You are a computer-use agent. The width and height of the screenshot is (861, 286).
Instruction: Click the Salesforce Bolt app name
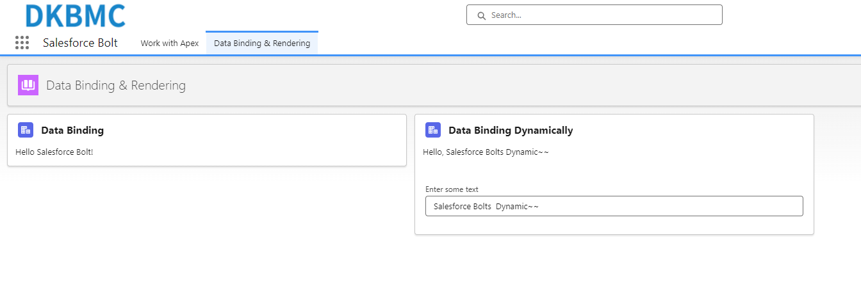coord(81,43)
